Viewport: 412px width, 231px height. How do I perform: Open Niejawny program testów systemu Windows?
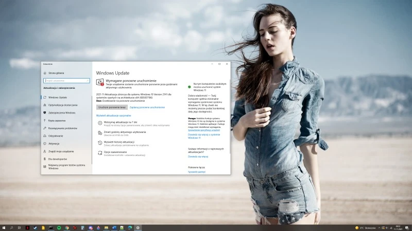[x=66, y=167]
